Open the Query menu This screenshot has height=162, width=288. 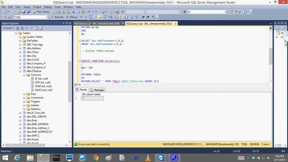[27, 7]
